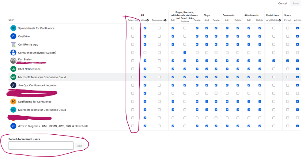The height and width of the screenshot is (157, 306).
Task: Click the OneDrive user name
Action: [24, 36]
